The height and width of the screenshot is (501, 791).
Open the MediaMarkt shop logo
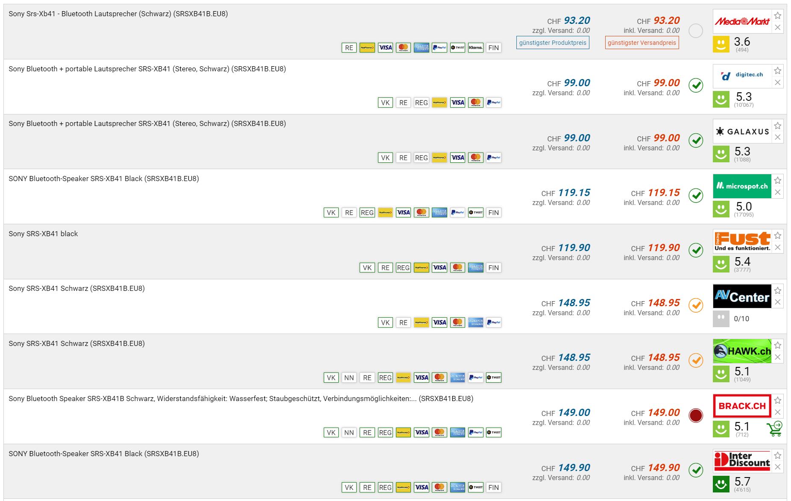click(x=742, y=21)
